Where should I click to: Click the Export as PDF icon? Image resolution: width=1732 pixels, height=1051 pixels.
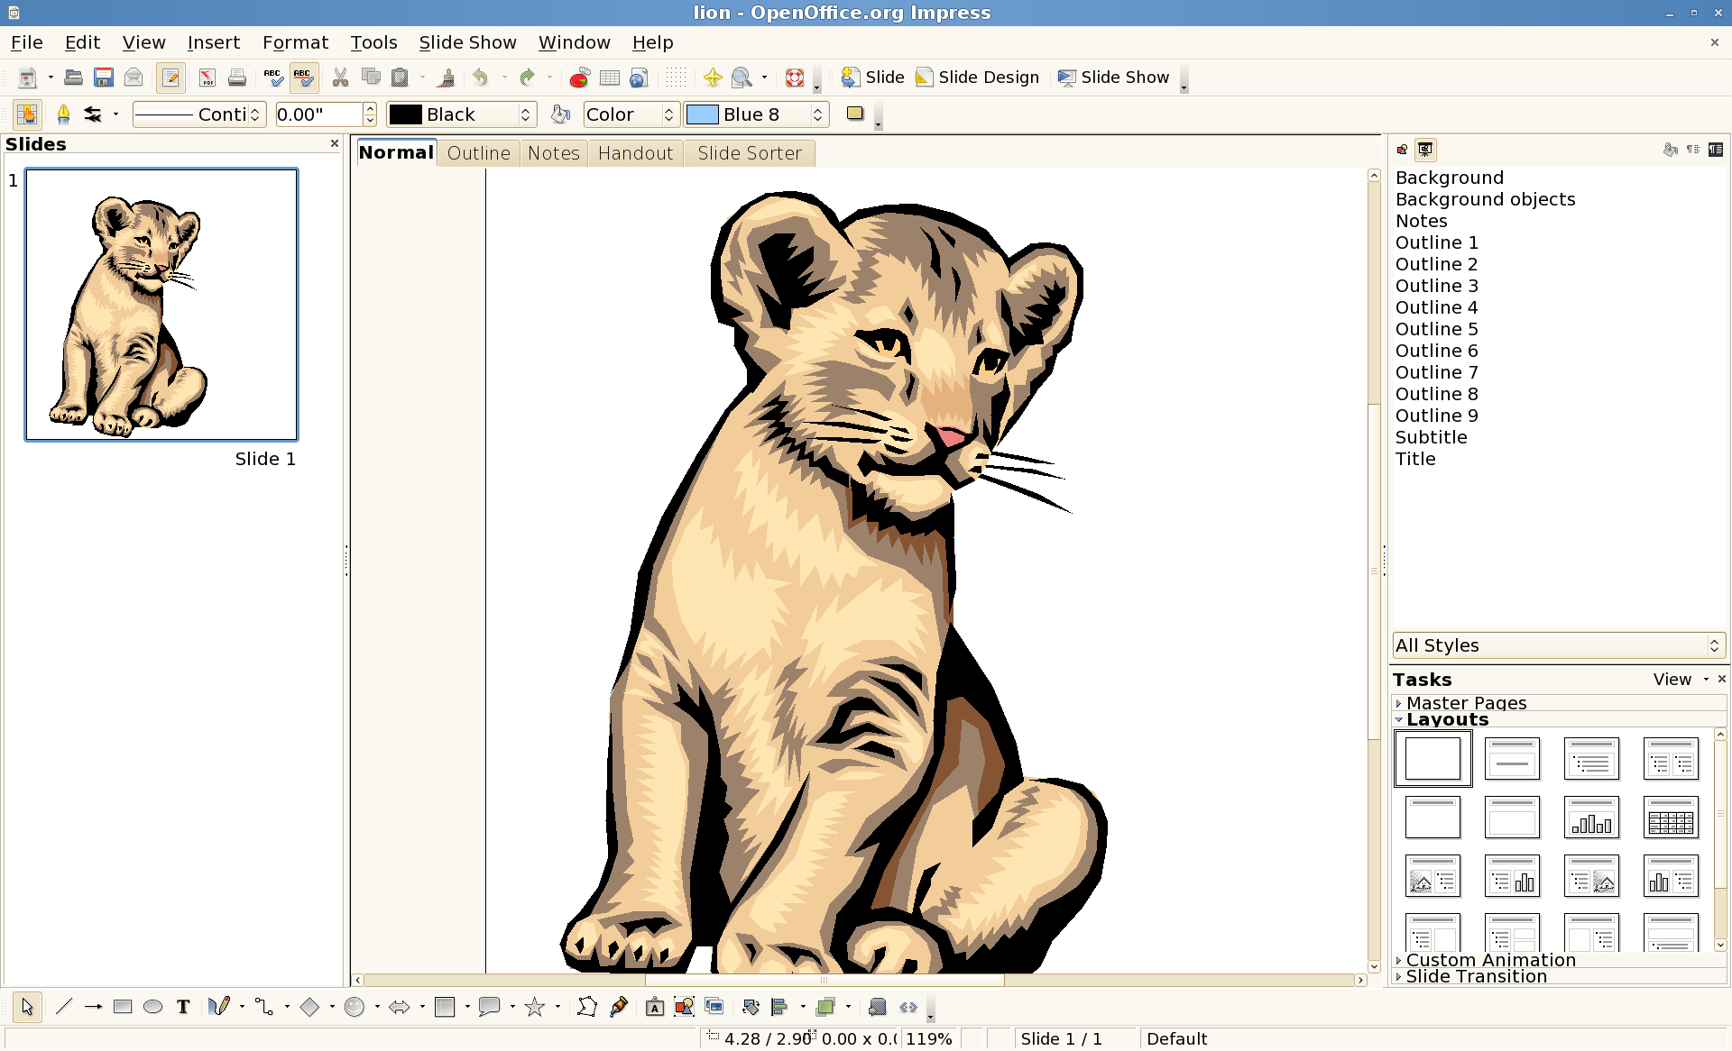207,78
